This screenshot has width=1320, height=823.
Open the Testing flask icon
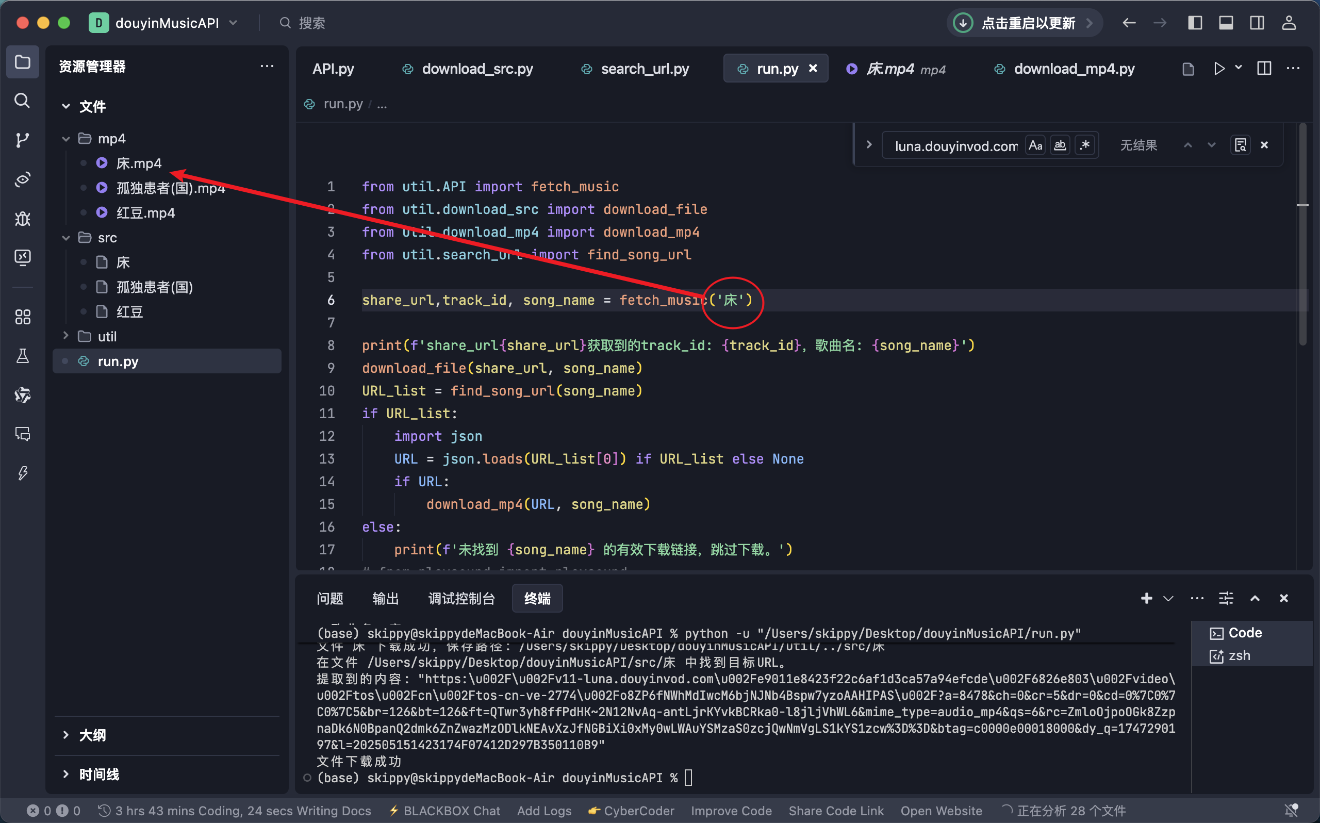click(22, 356)
